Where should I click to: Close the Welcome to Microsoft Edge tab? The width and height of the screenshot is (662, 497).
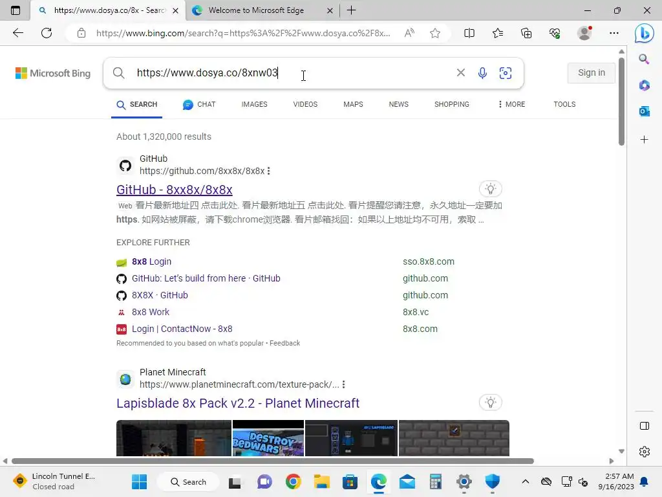330,10
